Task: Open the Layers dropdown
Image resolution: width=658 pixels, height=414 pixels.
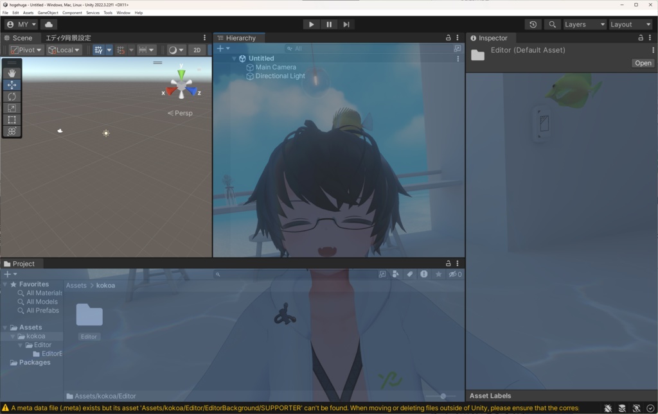Action: [x=584, y=24]
